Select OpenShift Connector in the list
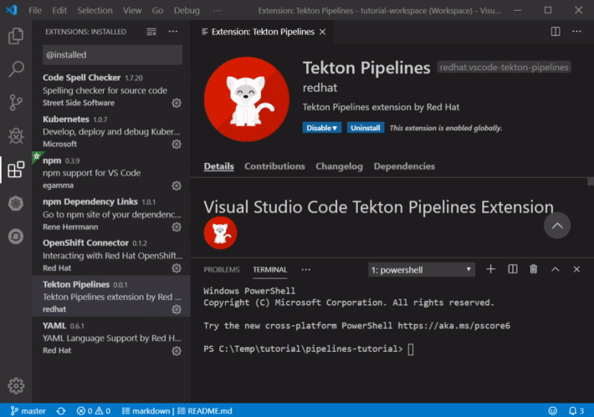Screen dimensions: 594x417 click(111, 255)
